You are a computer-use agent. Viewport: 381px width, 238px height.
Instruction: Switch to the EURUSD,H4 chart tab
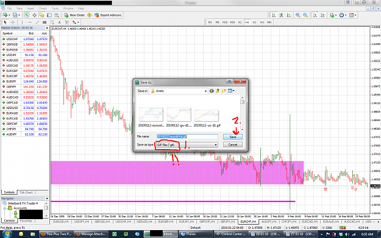60,222
